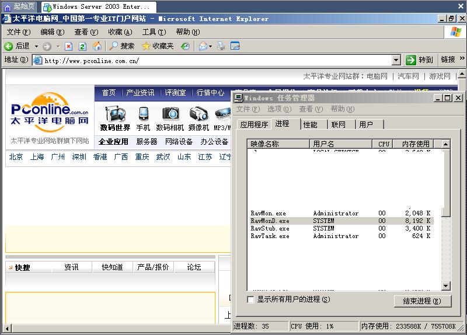
Task: Click the Mail envelope icon in IE toolbar
Action: [203, 46]
